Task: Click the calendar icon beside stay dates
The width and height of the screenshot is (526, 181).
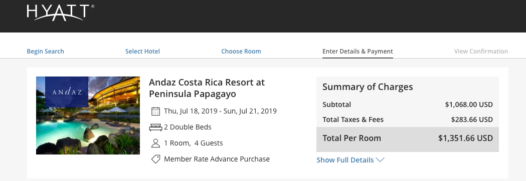Action: tap(155, 111)
